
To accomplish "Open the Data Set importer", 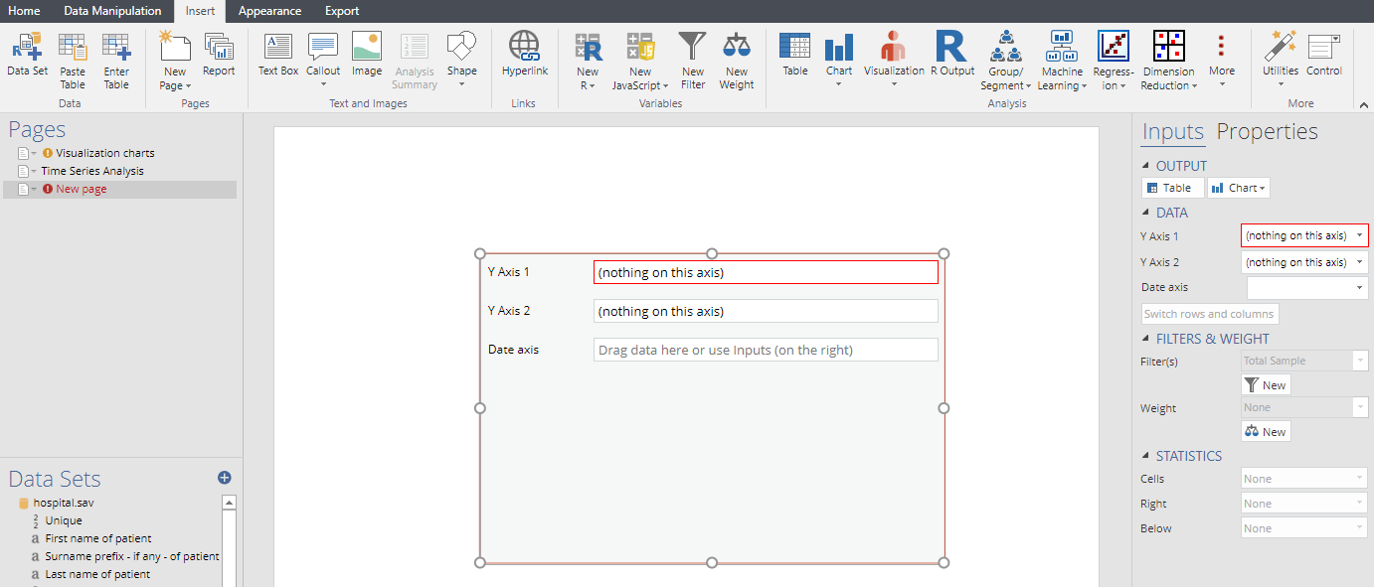I will [x=26, y=57].
